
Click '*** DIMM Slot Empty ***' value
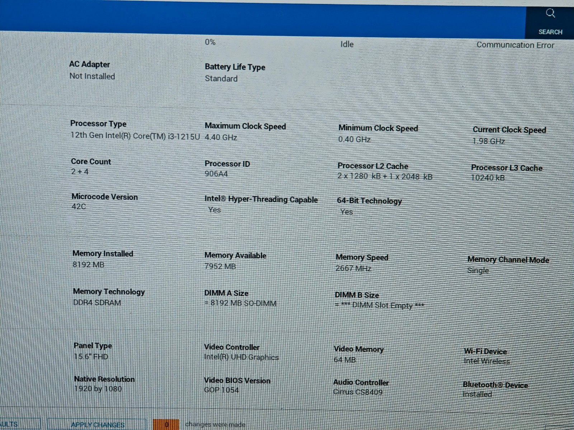click(x=382, y=305)
